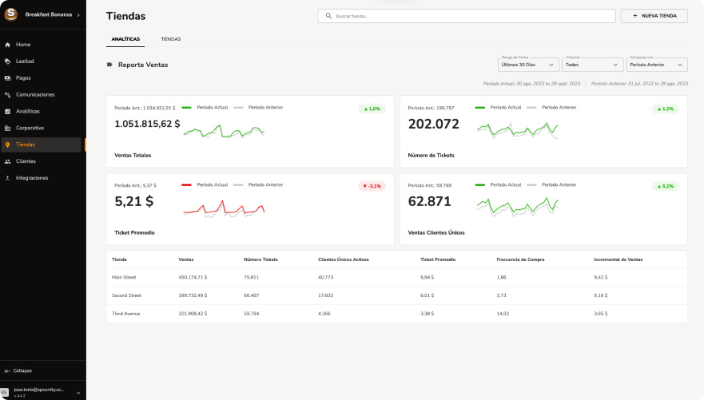Click the Nueva Tienda button
Viewport: 704px width, 400px height.
pos(654,16)
